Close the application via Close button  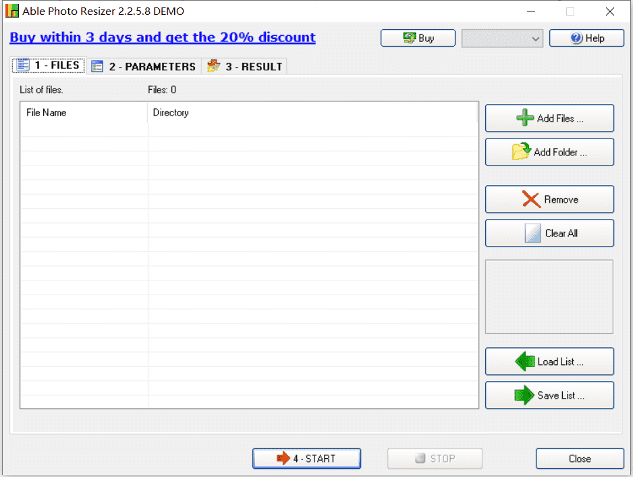click(580, 458)
